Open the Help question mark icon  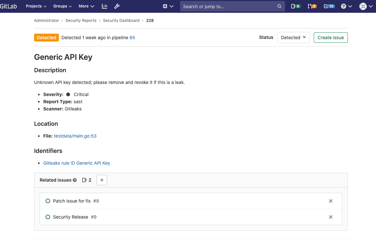tap(344, 6)
